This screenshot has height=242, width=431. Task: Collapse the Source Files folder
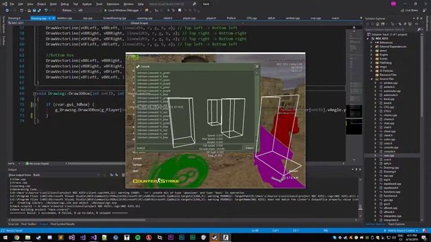[372, 79]
